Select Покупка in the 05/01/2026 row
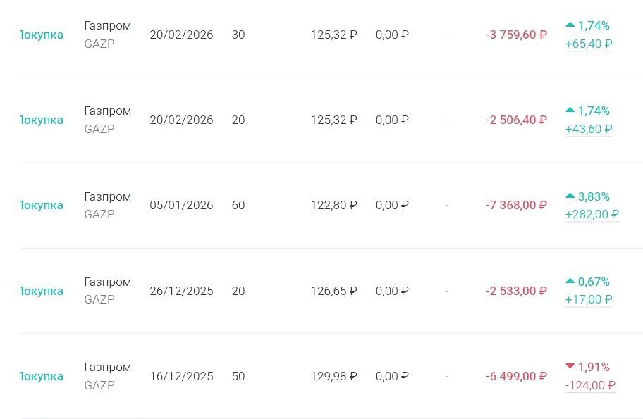The image size is (643, 419). [42, 206]
